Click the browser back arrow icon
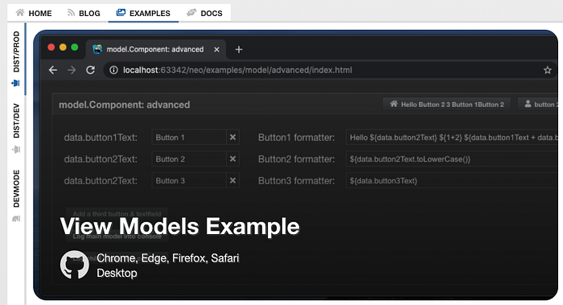 (53, 70)
